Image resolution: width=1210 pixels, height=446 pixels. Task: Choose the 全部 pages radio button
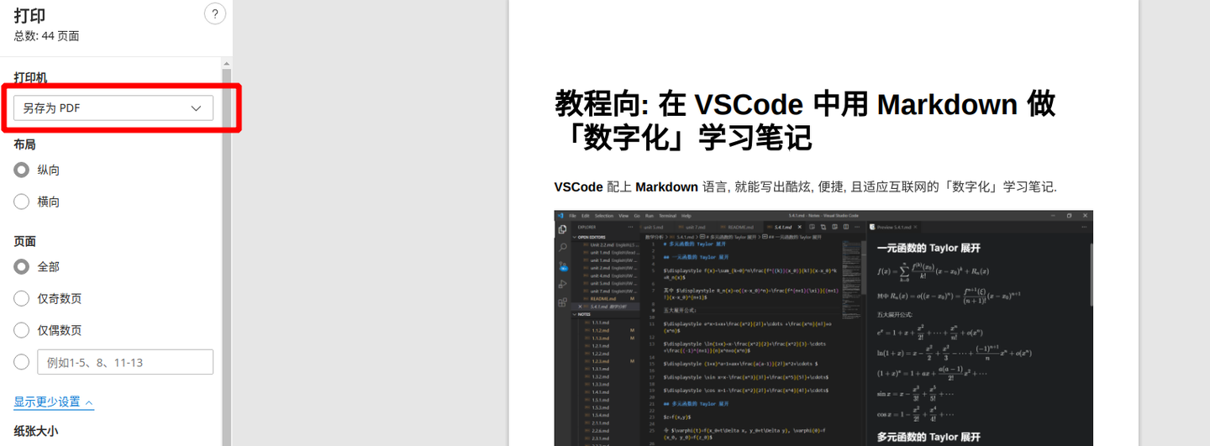pyautogui.click(x=22, y=266)
